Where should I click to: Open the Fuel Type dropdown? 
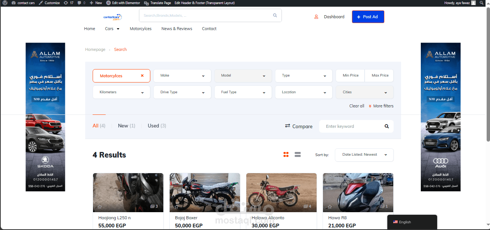pos(243,92)
